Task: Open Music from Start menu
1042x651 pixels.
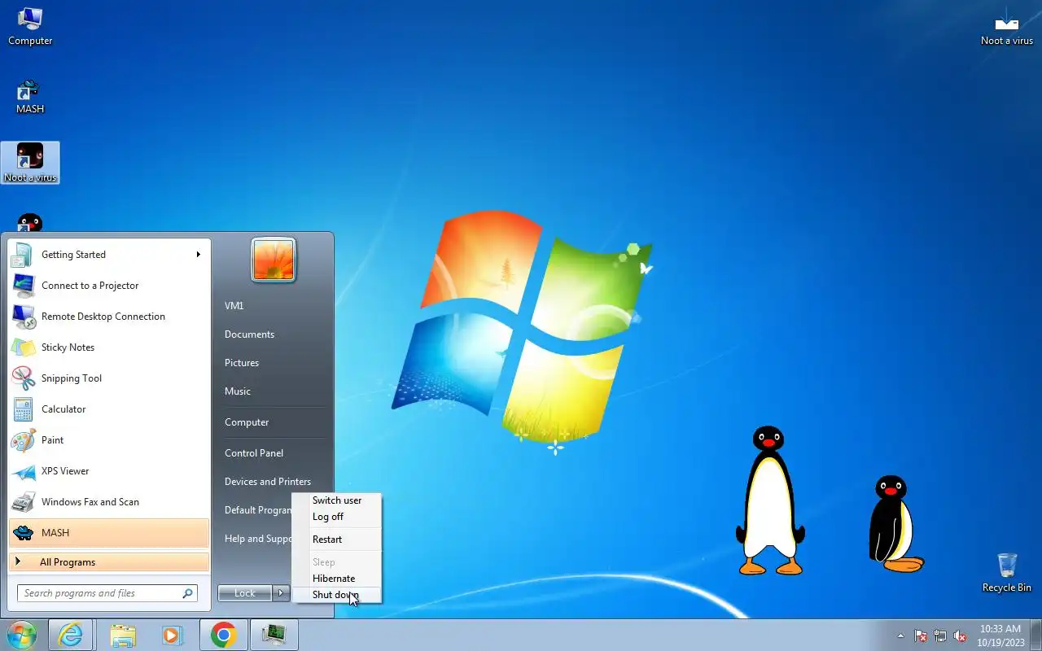Action: [x=238, y=391]
